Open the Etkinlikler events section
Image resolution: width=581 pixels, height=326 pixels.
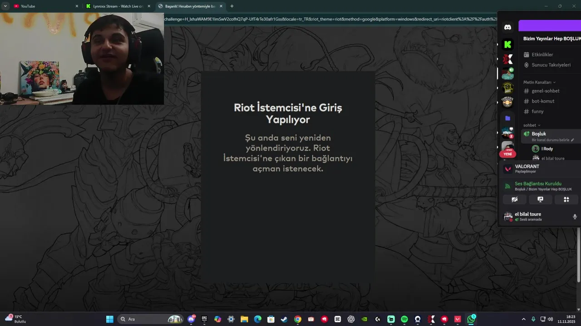542,54
